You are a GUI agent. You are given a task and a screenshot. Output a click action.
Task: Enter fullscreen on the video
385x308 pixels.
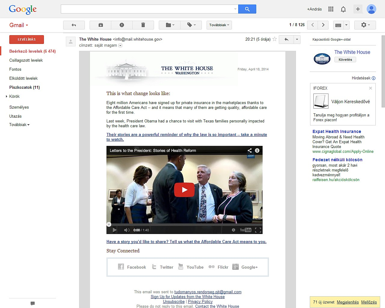click(x=258, y=230)
